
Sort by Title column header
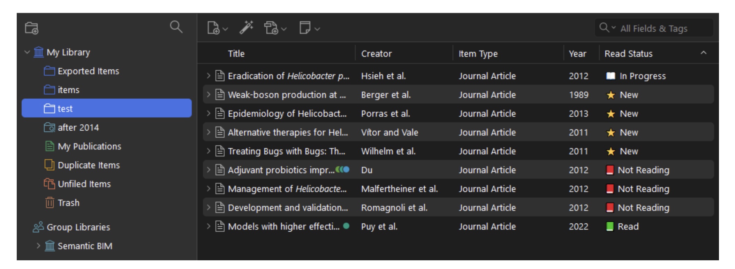(236, 54)
